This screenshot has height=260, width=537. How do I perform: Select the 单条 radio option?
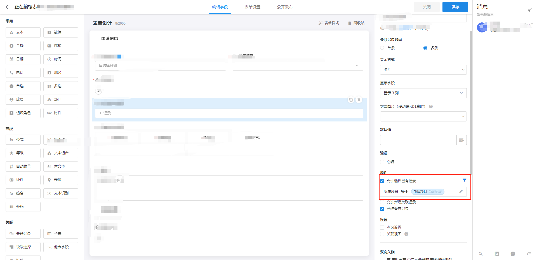pos(382,48)
